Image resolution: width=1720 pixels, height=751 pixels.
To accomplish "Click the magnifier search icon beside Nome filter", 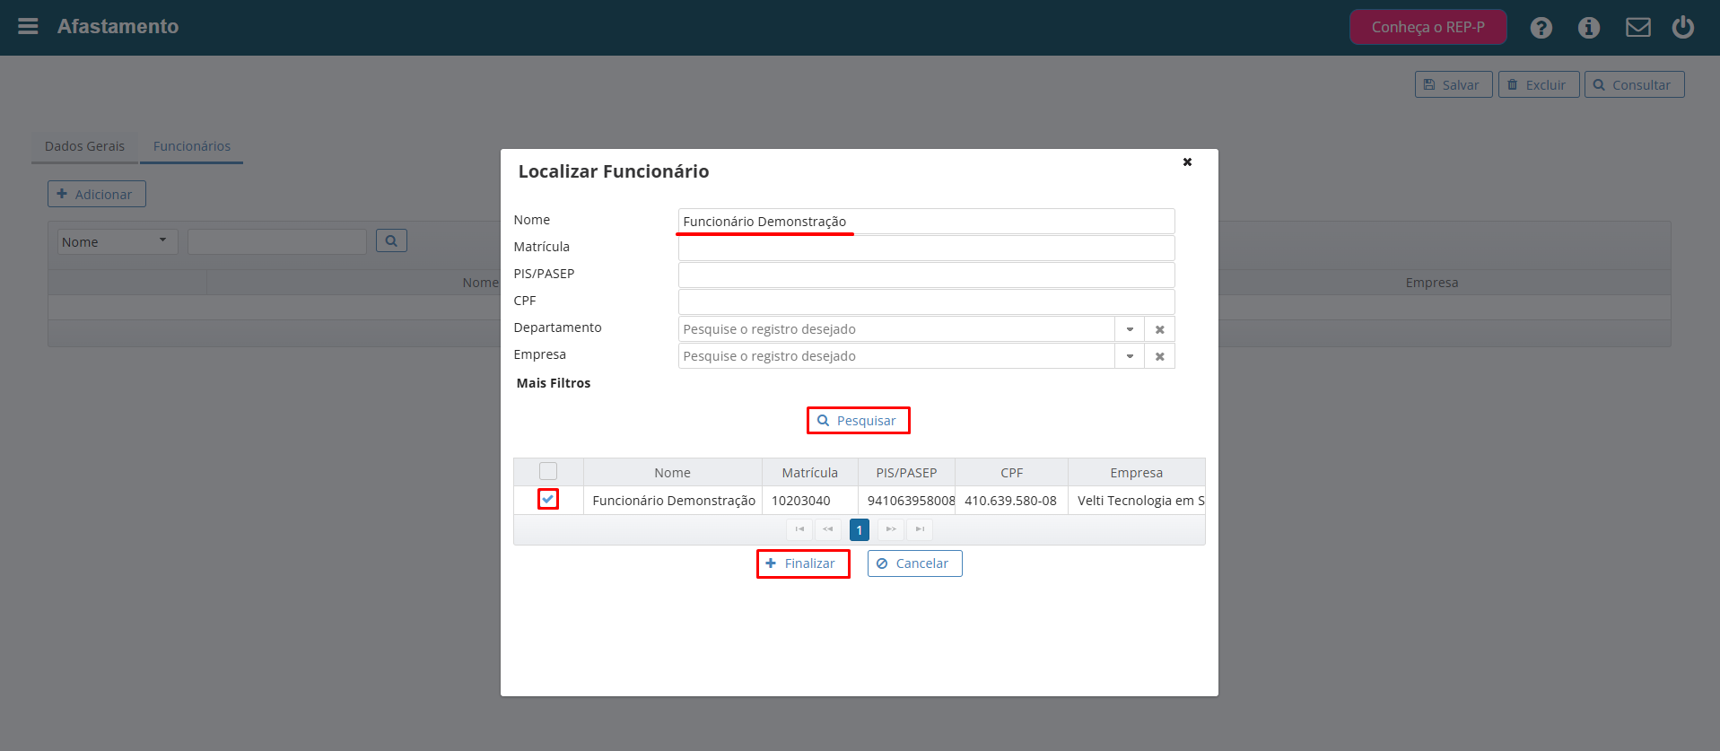I will pos(391,240).
